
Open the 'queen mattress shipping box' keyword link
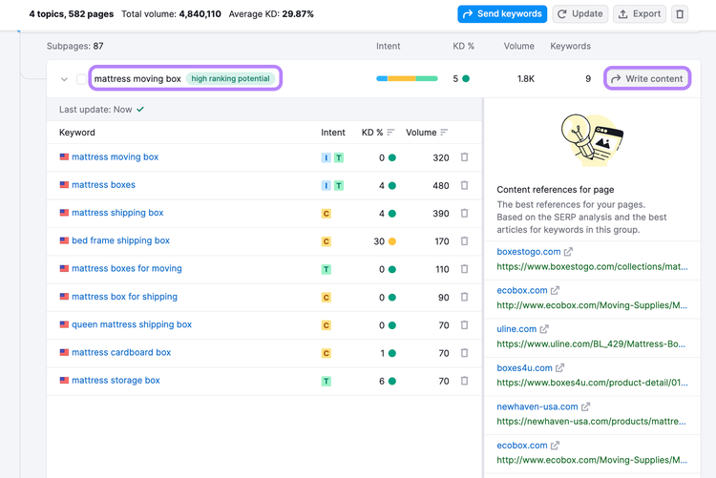[132, 324]
